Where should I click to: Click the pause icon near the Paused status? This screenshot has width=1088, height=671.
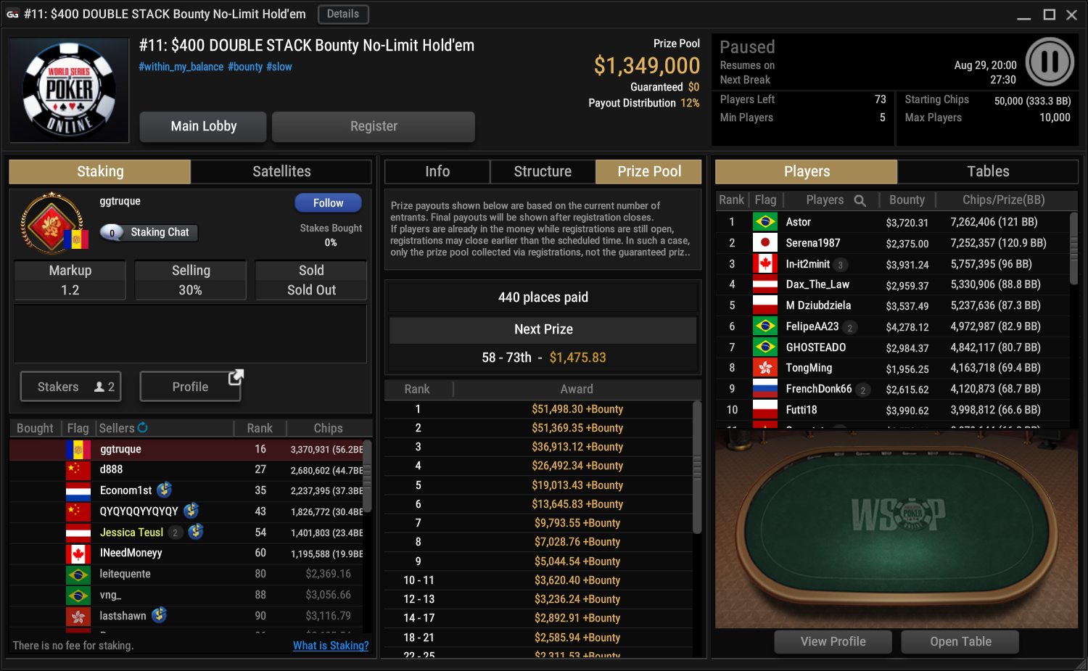click(x=1050, y=62)
